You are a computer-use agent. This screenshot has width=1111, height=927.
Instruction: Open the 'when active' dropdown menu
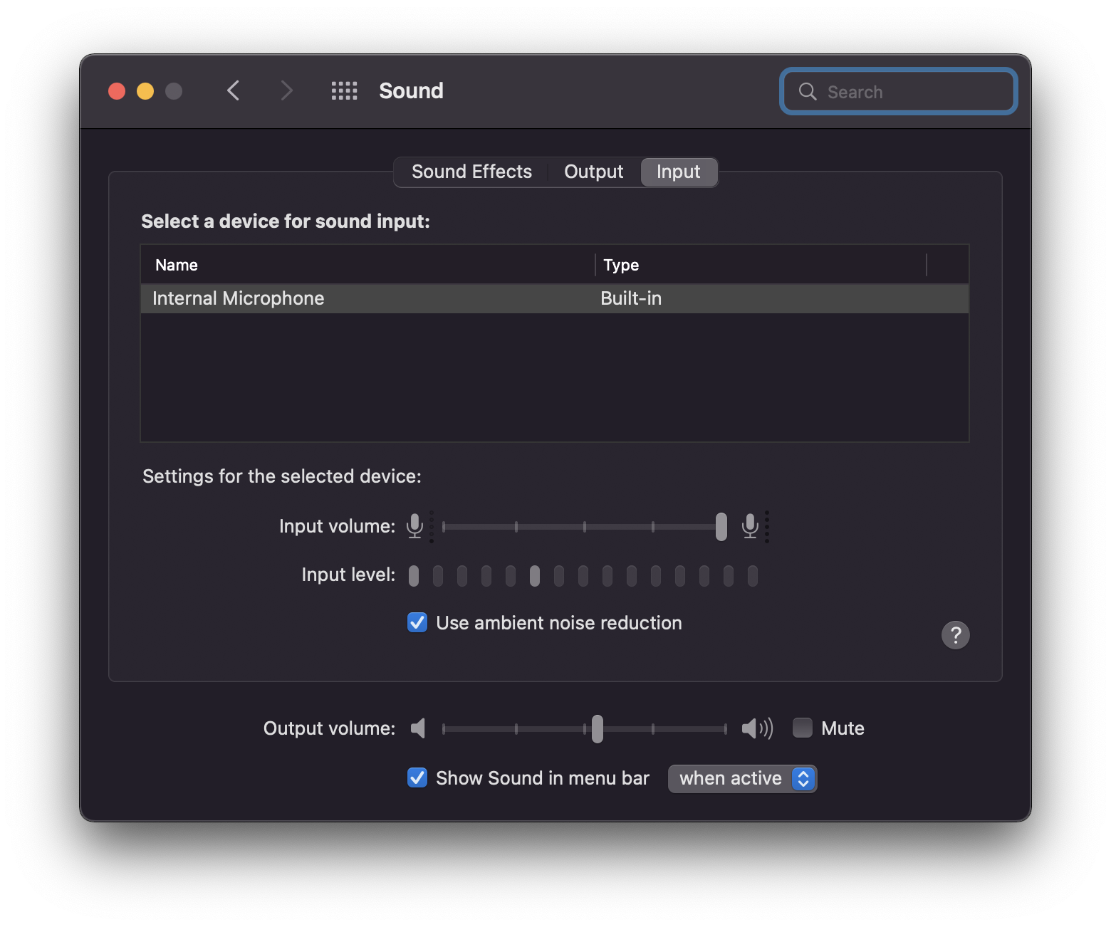click(x=742, y=779)
